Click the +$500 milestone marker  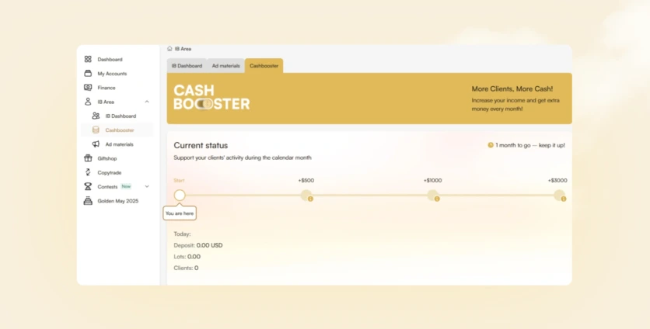(x=306, y=195)
